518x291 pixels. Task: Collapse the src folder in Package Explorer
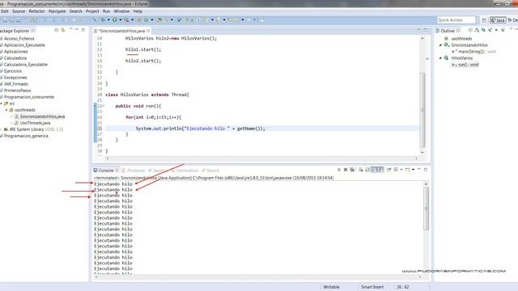click(2, 103)
